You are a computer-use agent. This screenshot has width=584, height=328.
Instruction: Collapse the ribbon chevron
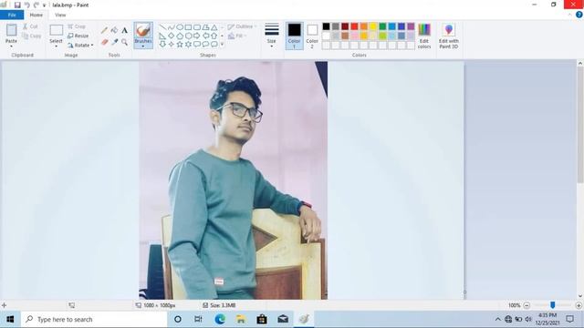point(569,15)
